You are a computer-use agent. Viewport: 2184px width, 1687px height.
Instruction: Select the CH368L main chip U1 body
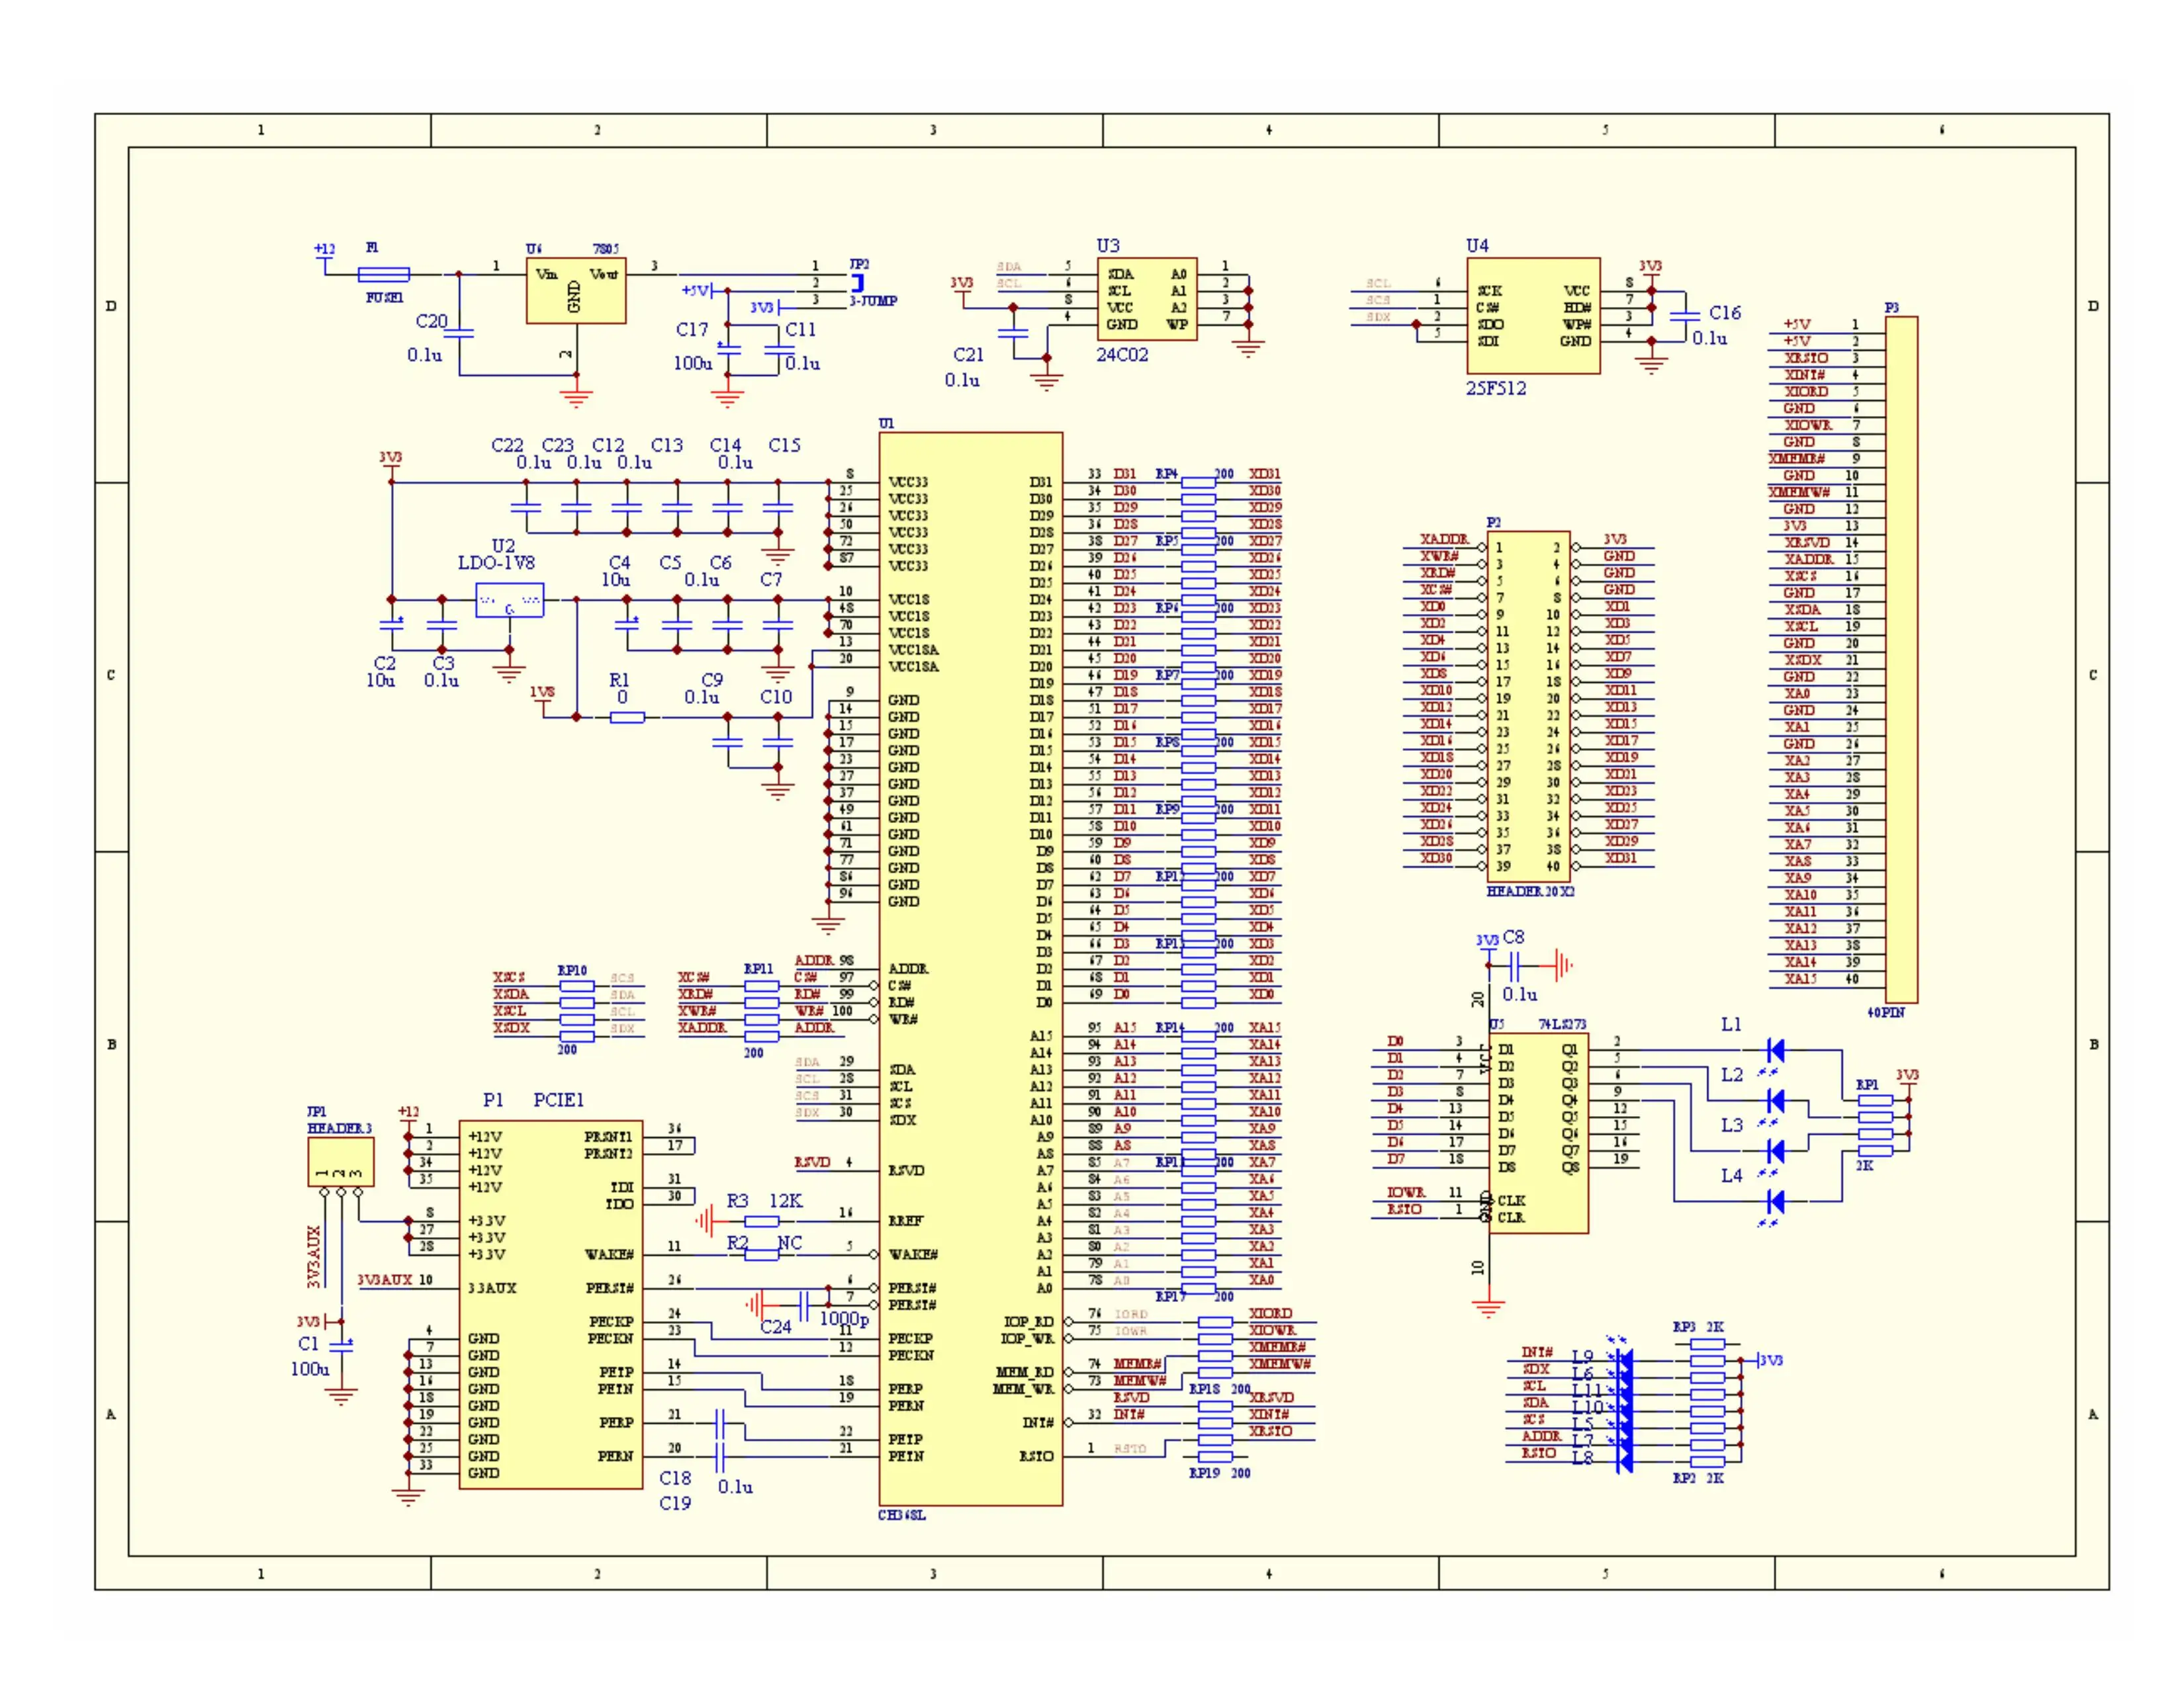pyautogui.click(x=970, y=969)
